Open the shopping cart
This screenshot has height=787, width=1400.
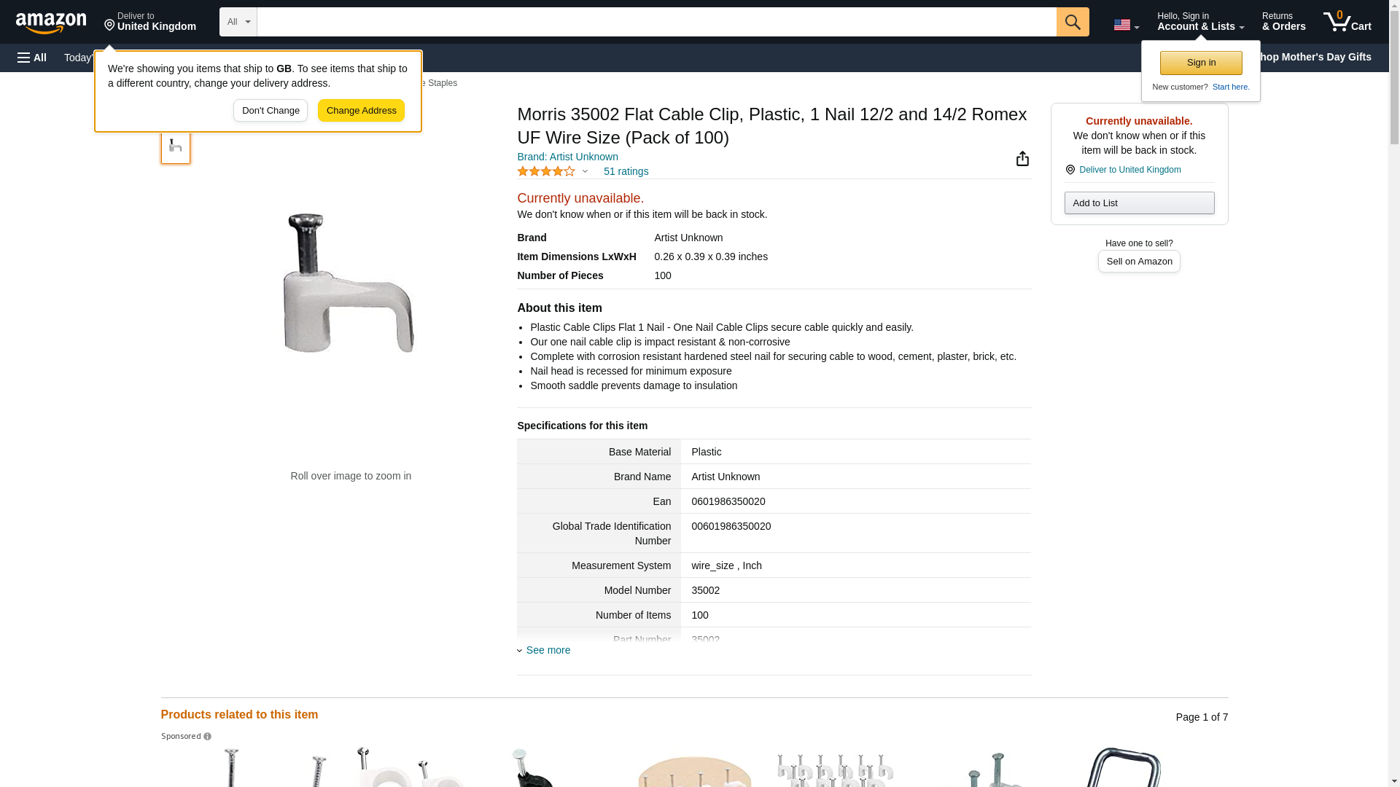tap(1347, 22)
